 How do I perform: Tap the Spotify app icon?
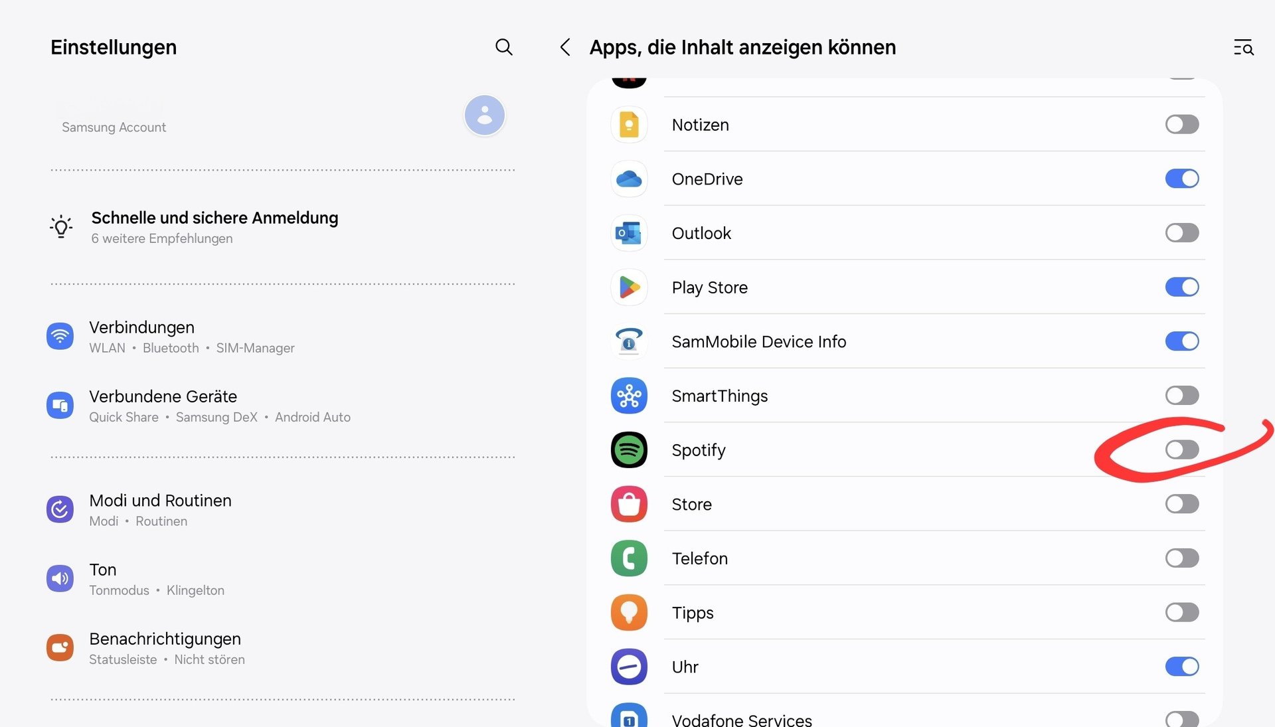[628, 450]
